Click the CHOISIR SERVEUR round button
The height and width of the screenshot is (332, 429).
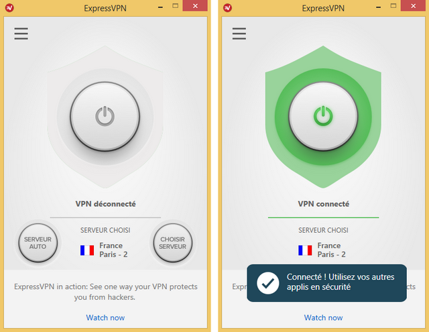point(172,243)
